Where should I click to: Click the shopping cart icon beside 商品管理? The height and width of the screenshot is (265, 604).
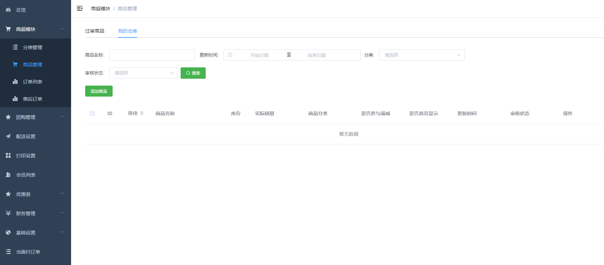click(x=15, y=65)
